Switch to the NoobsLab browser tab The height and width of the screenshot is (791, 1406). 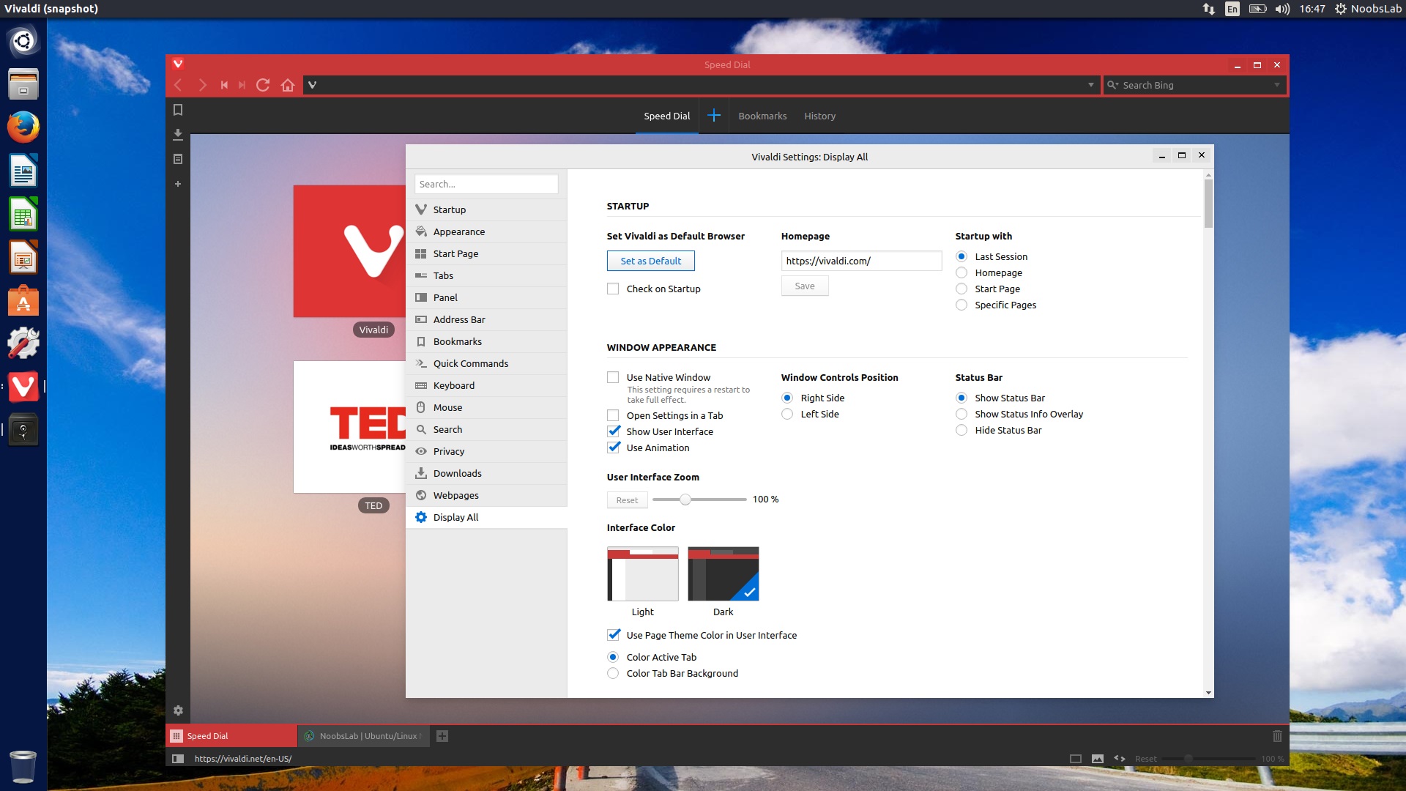pyautogui.click(x=362, y=736)
